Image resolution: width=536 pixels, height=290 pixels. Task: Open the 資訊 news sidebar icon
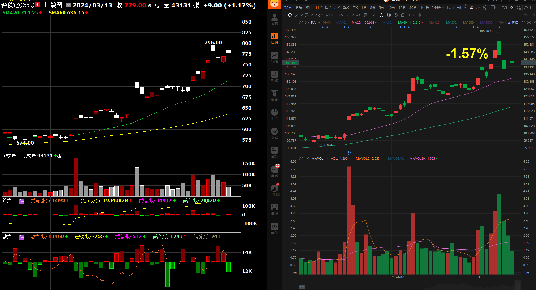pos(274,153)
